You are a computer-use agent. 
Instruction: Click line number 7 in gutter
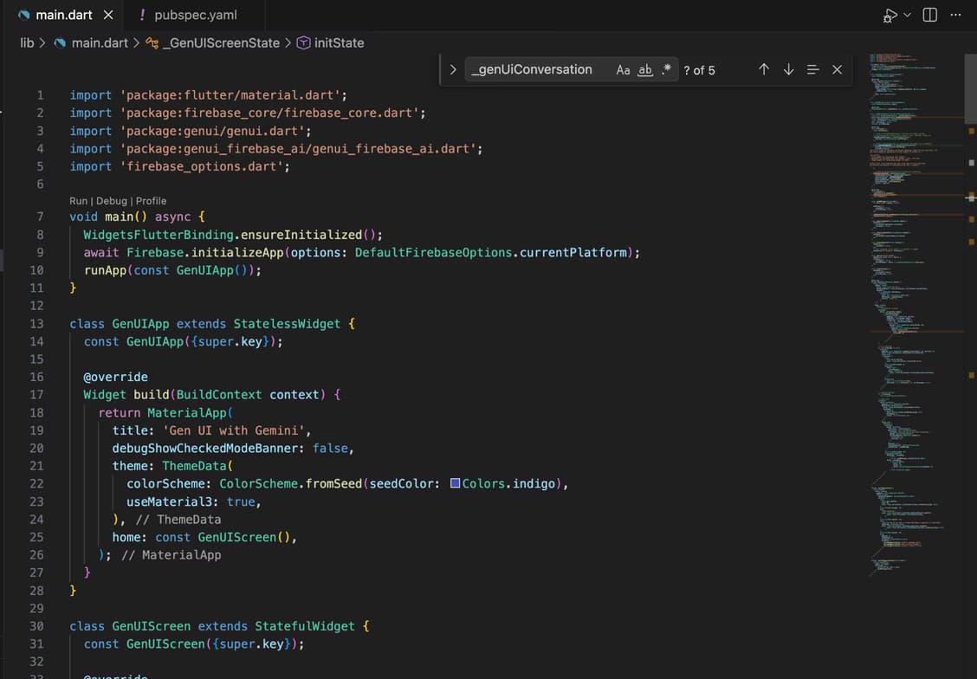(x=40, y=217)
